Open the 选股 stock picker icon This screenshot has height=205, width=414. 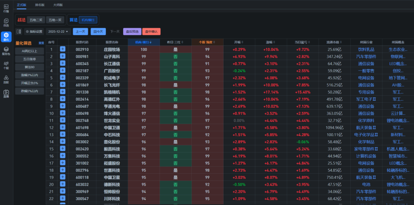coord(6,79)
